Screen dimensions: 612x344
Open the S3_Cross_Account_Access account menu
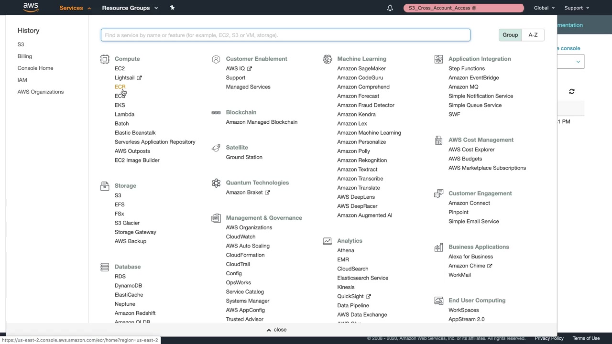click(463, 8)
